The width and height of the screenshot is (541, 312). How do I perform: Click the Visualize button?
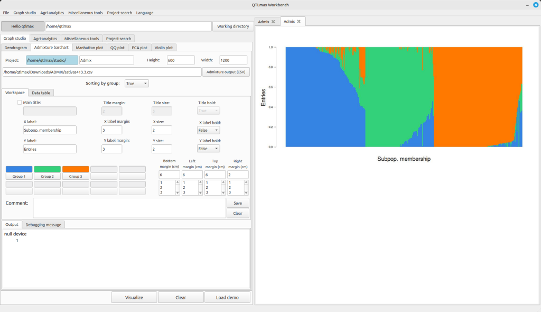pos(134,298)
